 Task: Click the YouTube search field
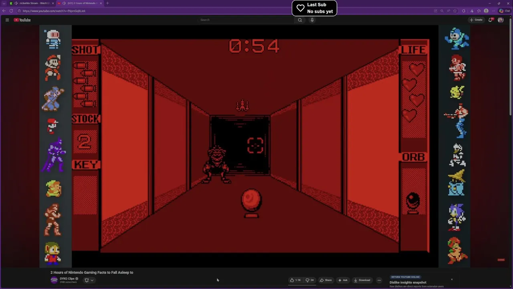point(246,20)
